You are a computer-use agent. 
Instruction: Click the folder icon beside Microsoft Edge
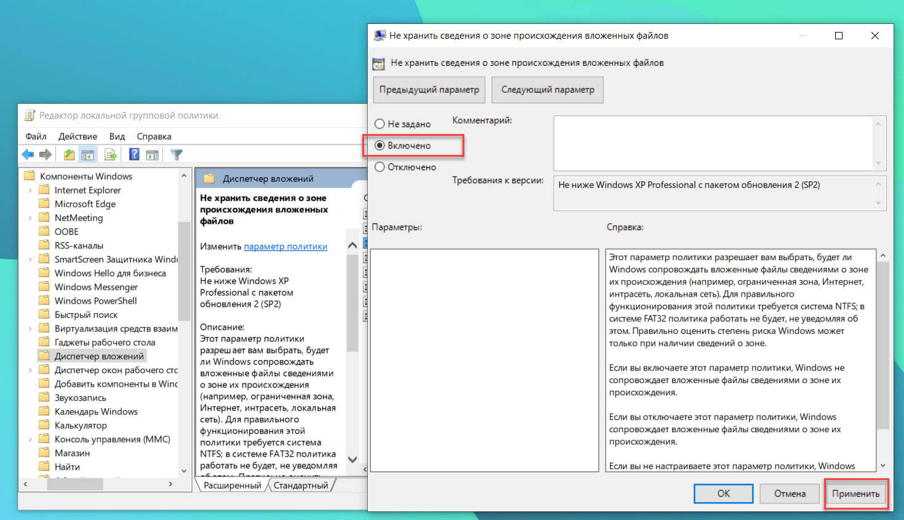point(44,203)
